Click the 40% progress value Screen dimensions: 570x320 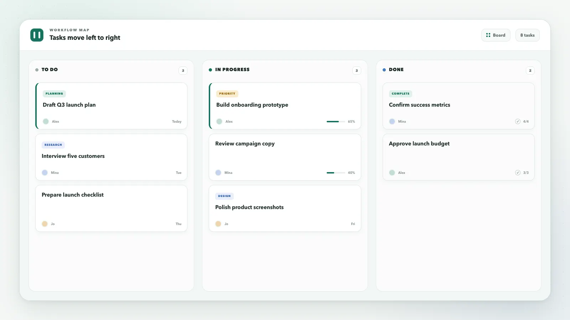(351, 173)
